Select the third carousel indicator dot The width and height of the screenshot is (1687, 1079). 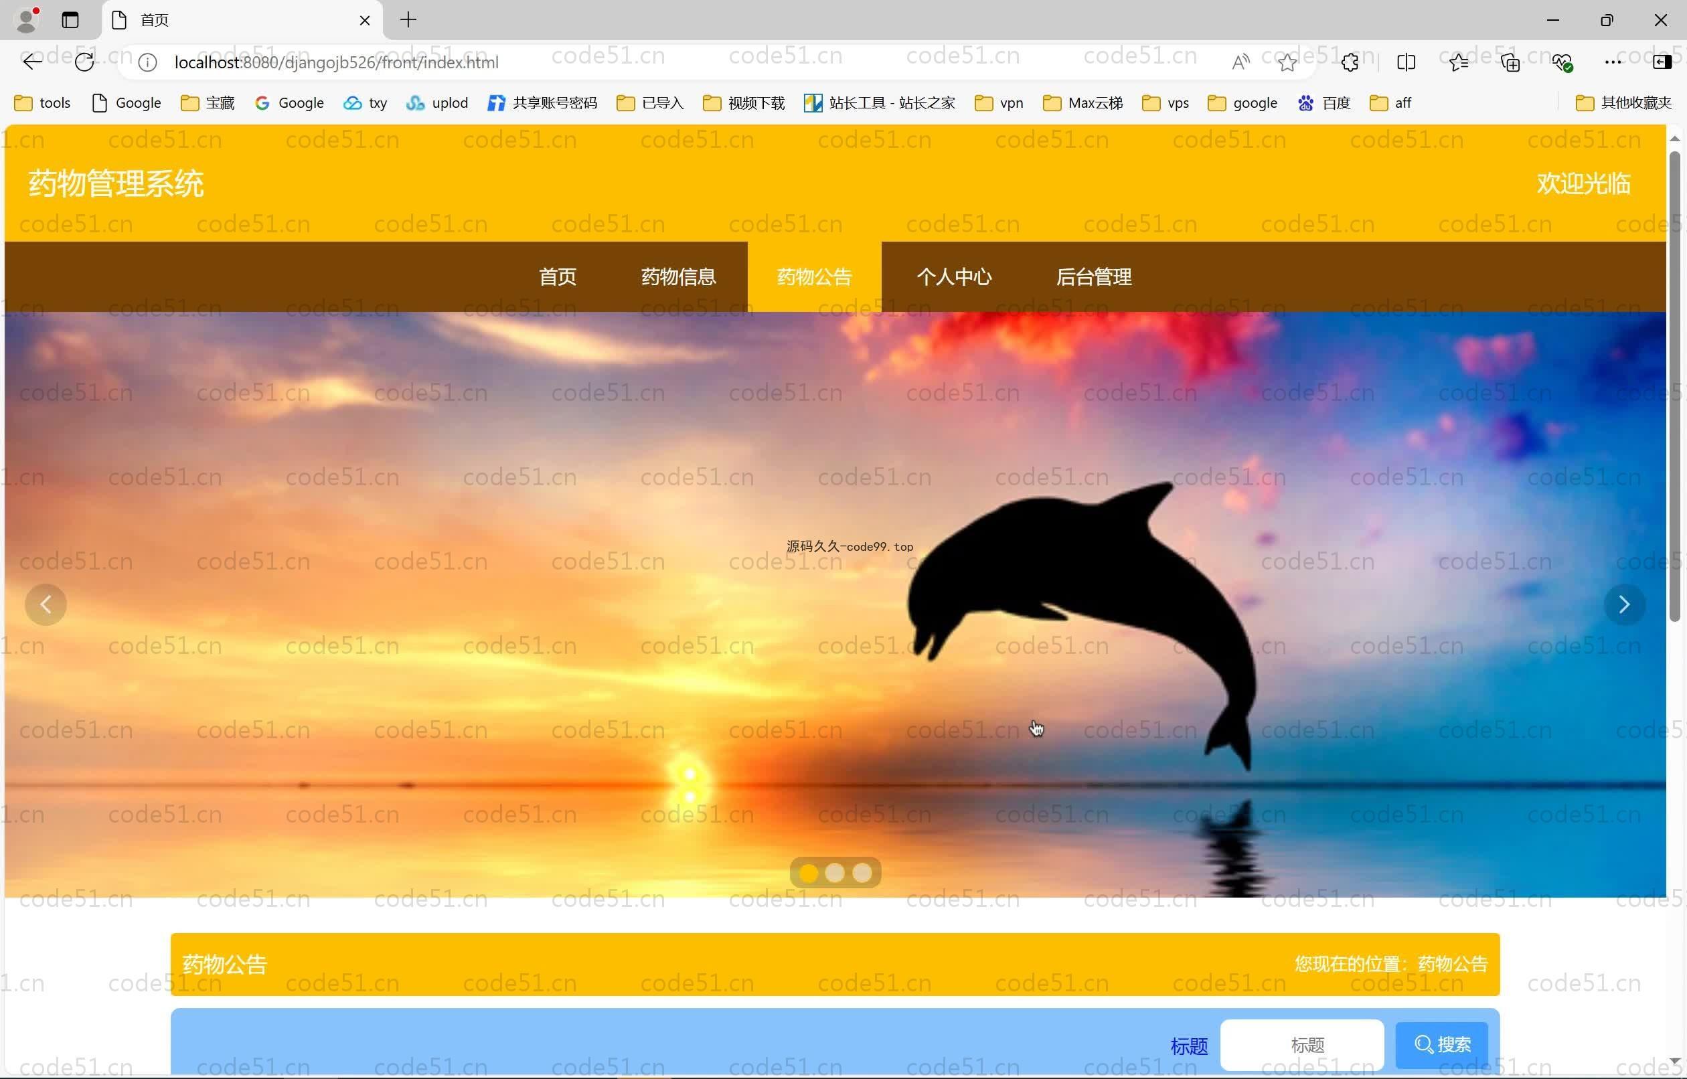(x=862, y=873)
